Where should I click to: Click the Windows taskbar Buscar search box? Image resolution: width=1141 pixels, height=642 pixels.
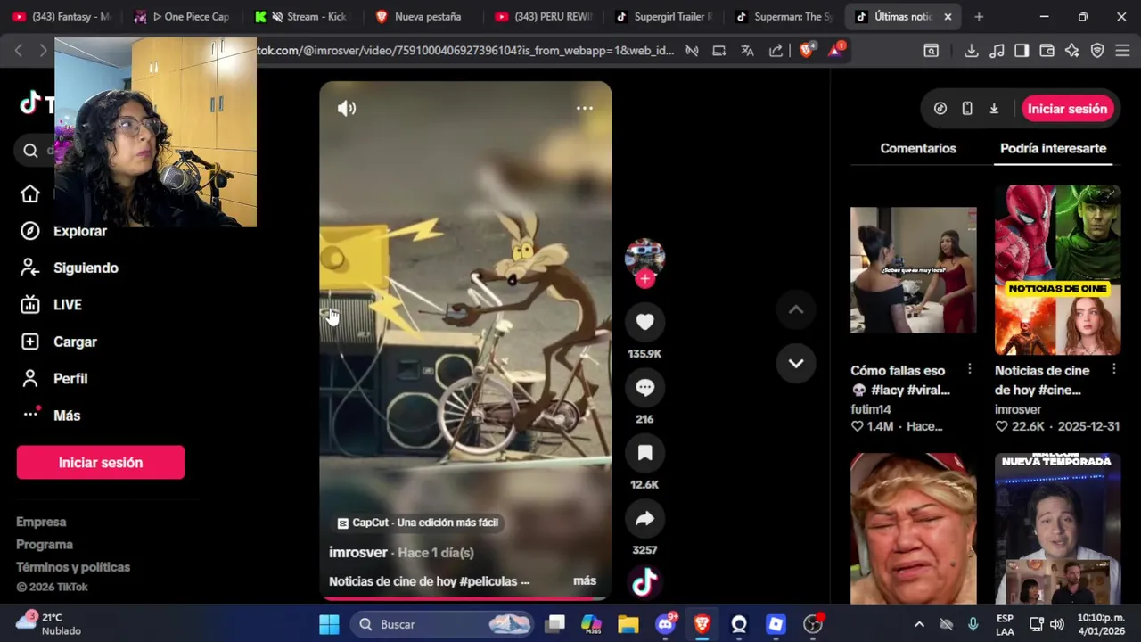click(442, 624)
